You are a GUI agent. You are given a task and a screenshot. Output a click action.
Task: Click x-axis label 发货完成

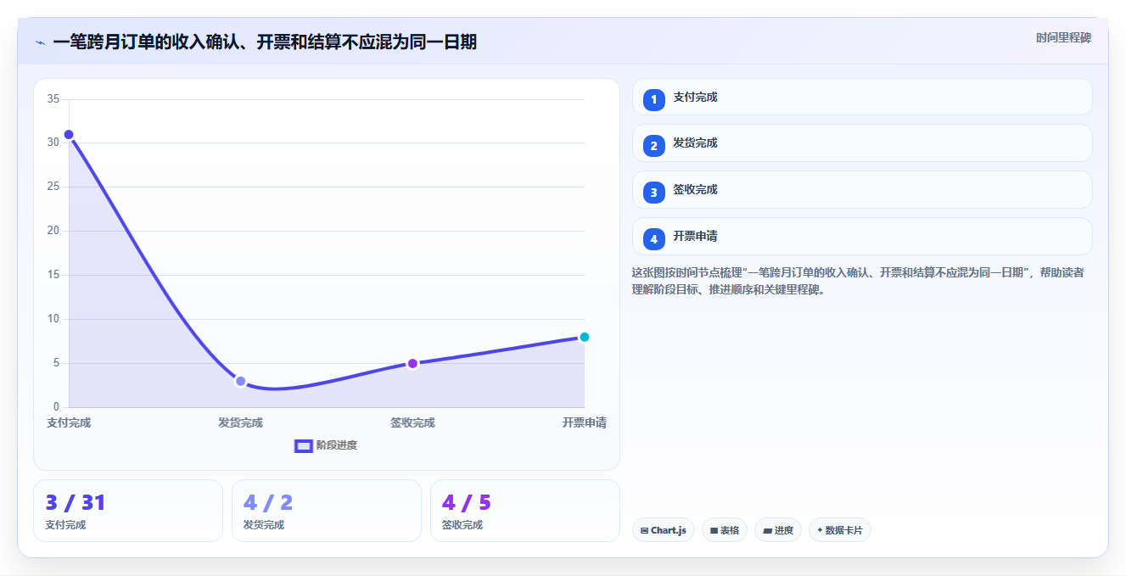point(240,422)
